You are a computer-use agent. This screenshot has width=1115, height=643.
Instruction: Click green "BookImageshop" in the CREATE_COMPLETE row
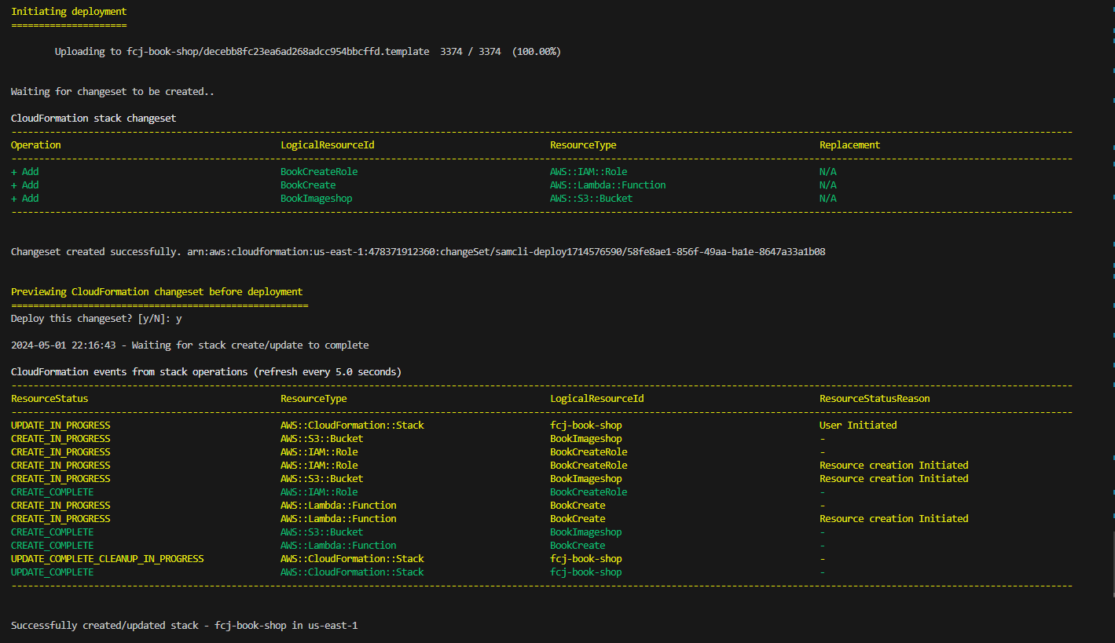coord(585,532)
